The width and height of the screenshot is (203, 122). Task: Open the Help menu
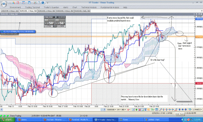click(125, 7)
